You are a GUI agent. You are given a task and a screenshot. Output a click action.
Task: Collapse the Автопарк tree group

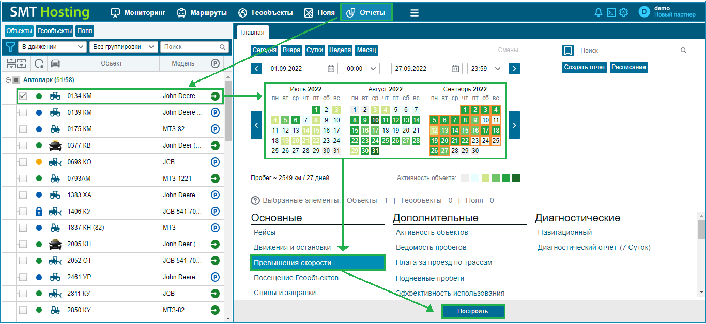8,80
